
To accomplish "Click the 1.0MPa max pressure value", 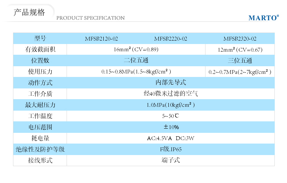I will coord(171,105).
